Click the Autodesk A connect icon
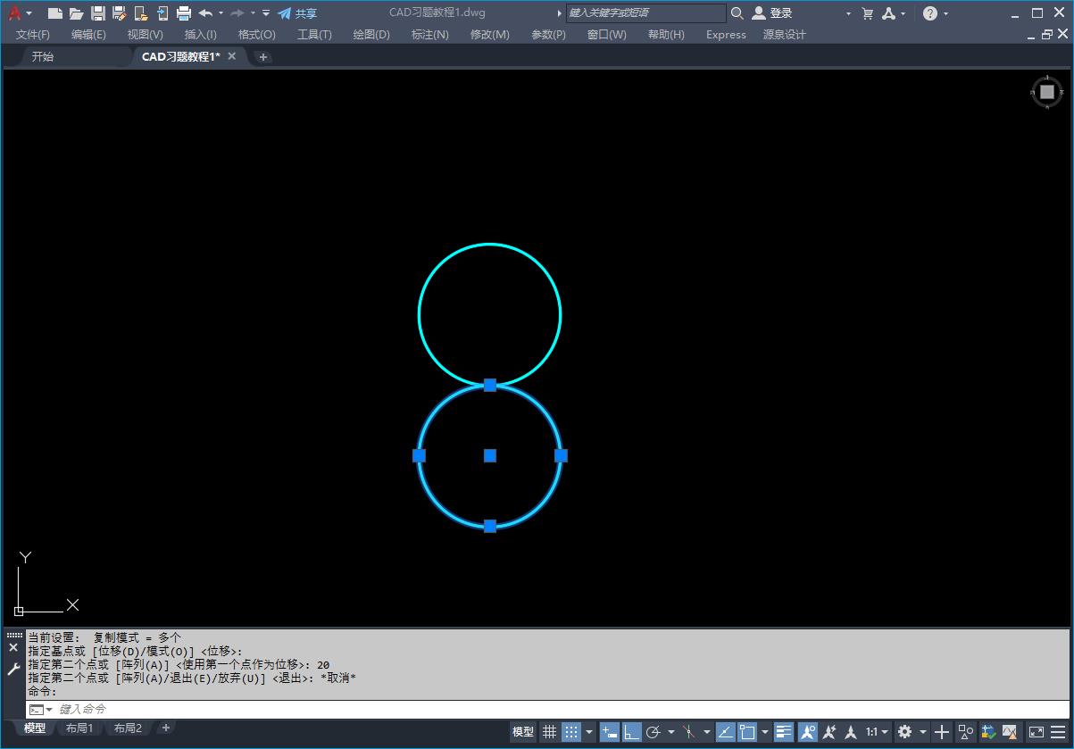 coord(888,13)
